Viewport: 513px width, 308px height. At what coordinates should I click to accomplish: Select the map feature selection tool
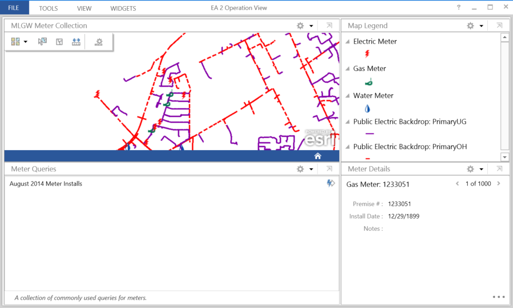click(42, 42)
